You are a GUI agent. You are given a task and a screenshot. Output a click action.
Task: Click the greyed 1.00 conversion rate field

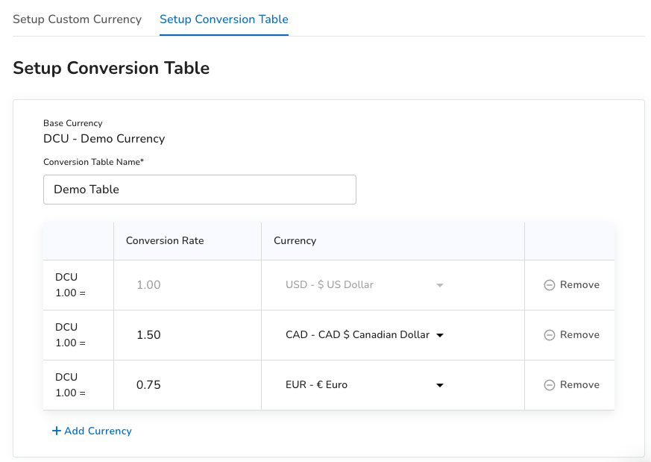[186, 285]
